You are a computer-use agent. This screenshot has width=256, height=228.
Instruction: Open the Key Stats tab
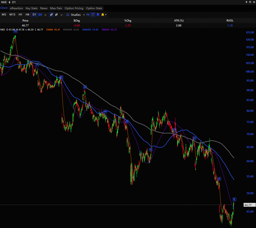click(32, 8)
